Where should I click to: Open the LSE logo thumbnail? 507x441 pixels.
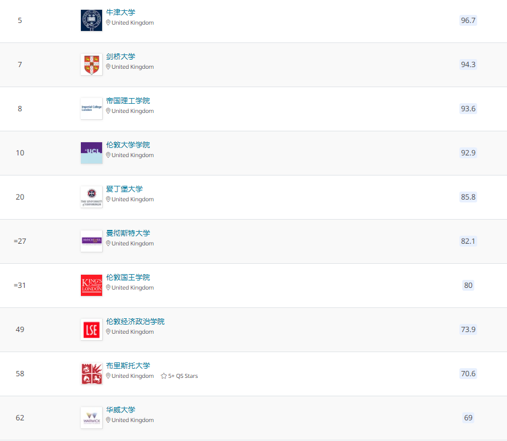tap(92, 329)
